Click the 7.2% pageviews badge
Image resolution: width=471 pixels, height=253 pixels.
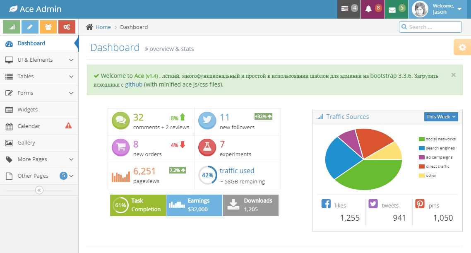(x=177, y=170)
